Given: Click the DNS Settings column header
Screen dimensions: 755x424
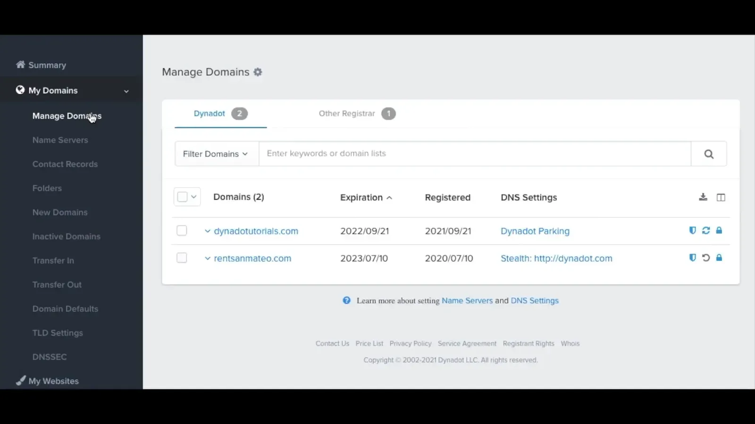Looking at the screenshot, I should [x=529, y=197].
